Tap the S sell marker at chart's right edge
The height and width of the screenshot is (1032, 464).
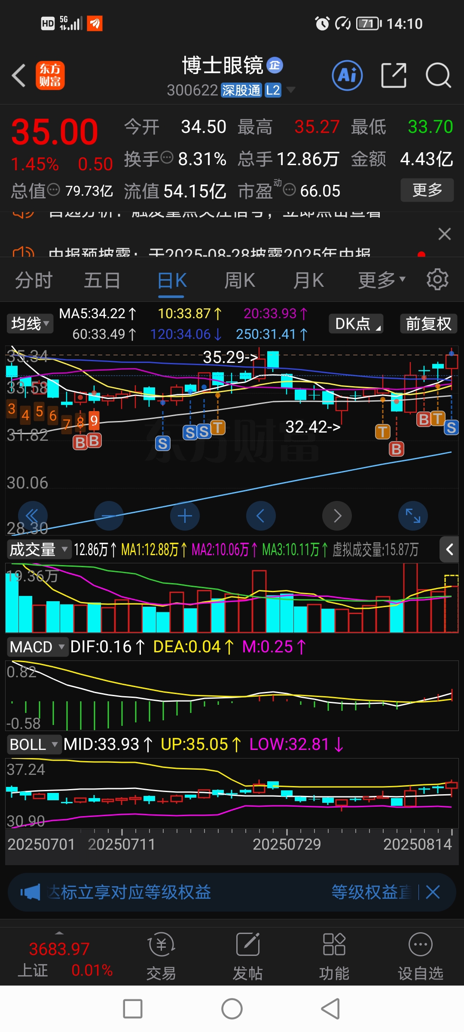pyautogui.click(x=451, y=427)
